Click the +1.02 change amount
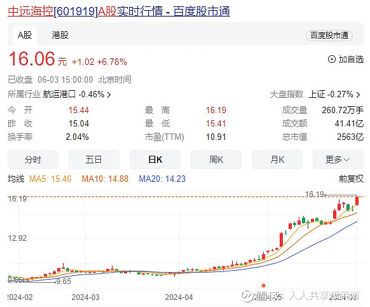Screen dimensions: 370x307 pyautogui.click(x=83, y=62)
